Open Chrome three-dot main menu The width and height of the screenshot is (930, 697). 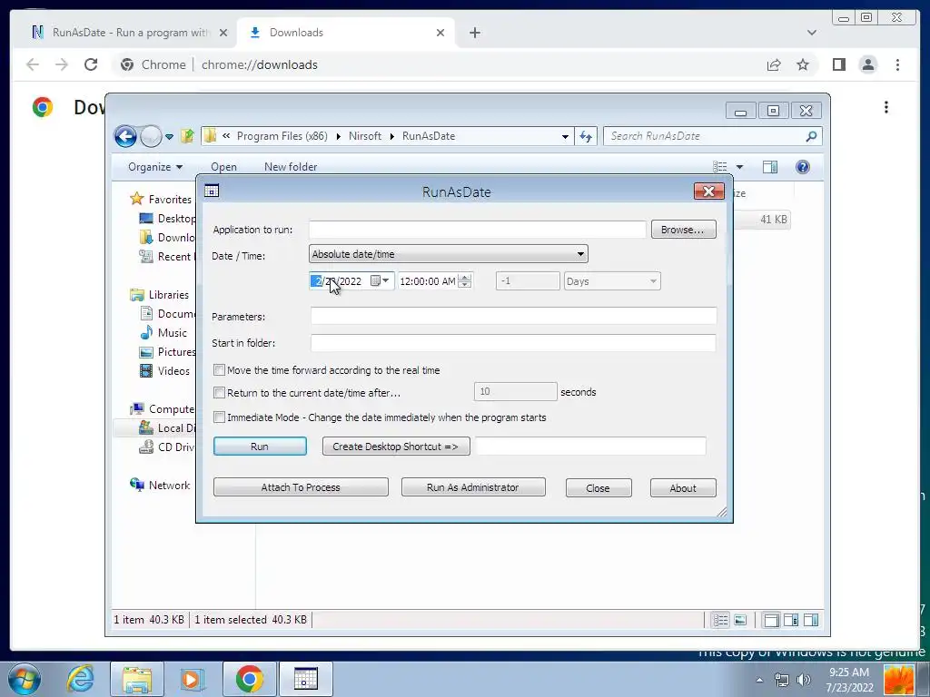tap(897, 64)
